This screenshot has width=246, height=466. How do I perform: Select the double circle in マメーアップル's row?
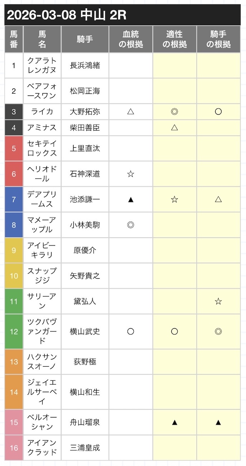(x=131, y=225)
